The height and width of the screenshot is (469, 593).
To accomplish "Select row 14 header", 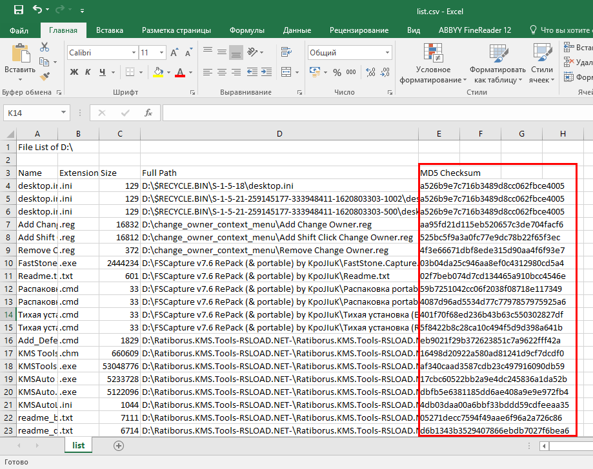I will (8, 314).
